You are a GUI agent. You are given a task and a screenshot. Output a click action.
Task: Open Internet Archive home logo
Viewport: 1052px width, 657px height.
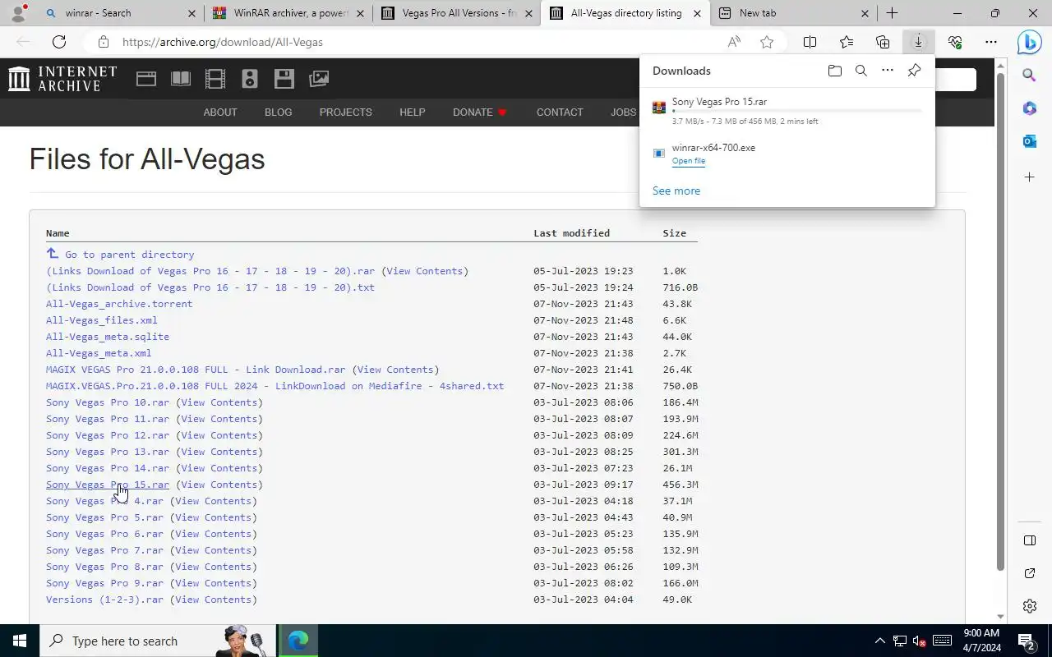62,79
